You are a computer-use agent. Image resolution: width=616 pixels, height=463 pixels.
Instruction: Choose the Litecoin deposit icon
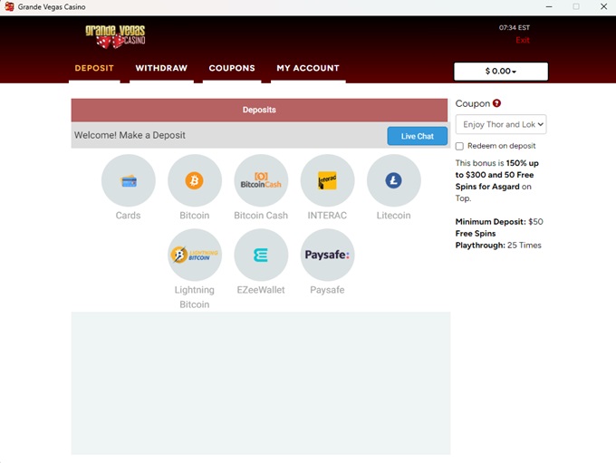pyautogui.click(x=393, y=181)
